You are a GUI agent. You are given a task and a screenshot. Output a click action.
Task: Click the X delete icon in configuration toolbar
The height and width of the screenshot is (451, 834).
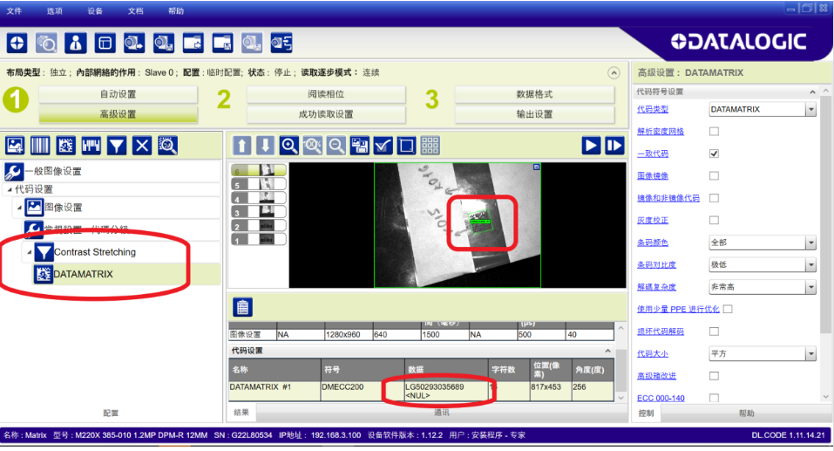(x=142, y=146)
